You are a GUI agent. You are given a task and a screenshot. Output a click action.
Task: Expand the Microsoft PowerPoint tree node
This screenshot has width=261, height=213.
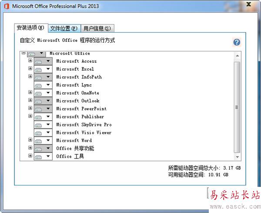[30, 108]
